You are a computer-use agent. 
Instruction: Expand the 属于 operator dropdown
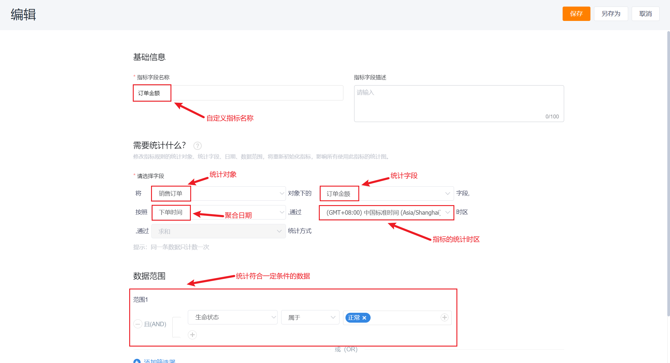pos(310,317)
